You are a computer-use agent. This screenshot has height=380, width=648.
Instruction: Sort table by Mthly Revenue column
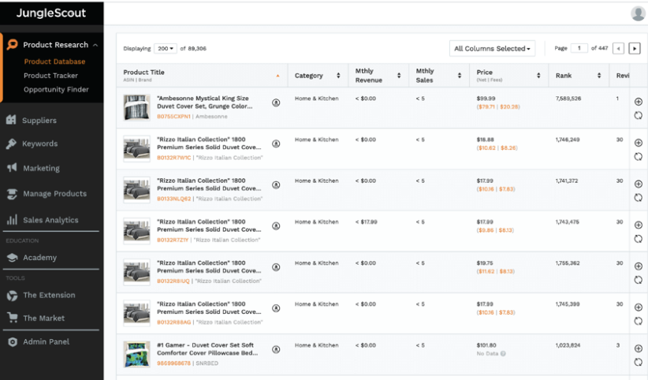(399, 75)
